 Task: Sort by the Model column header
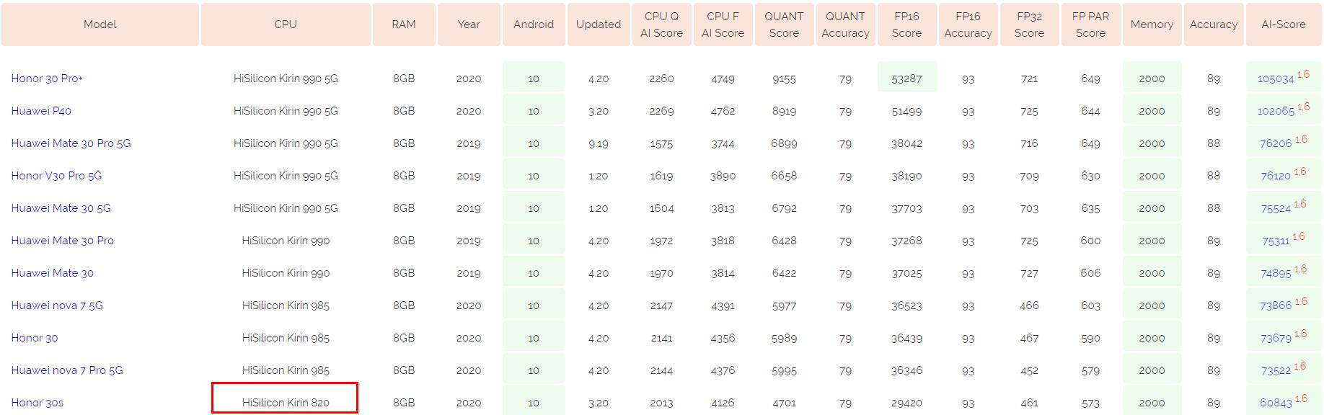[100, 24]
